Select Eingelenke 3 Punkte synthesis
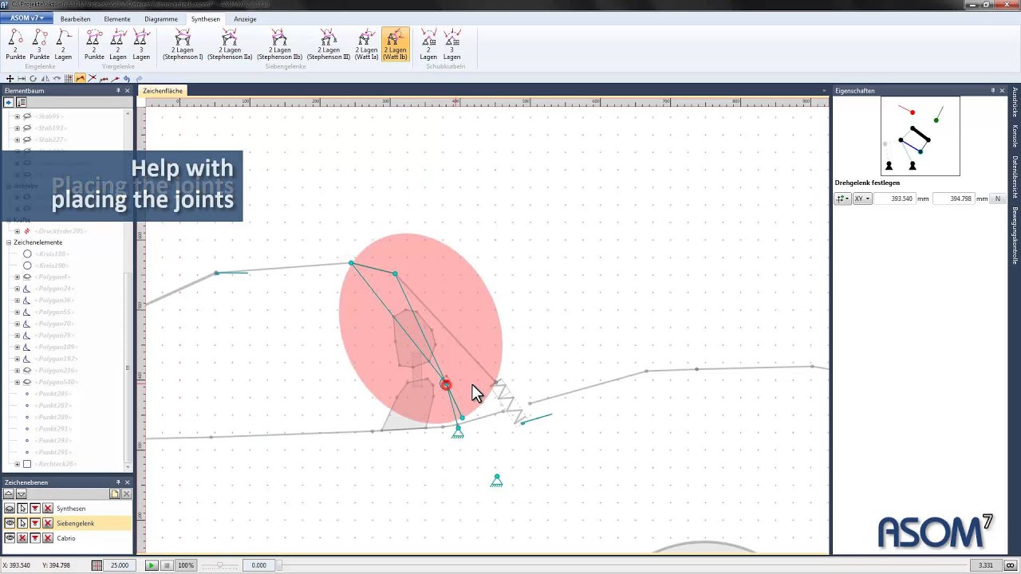Image resolution: width=1021 pixels, height=574 pixels. (x=39, y=45)
